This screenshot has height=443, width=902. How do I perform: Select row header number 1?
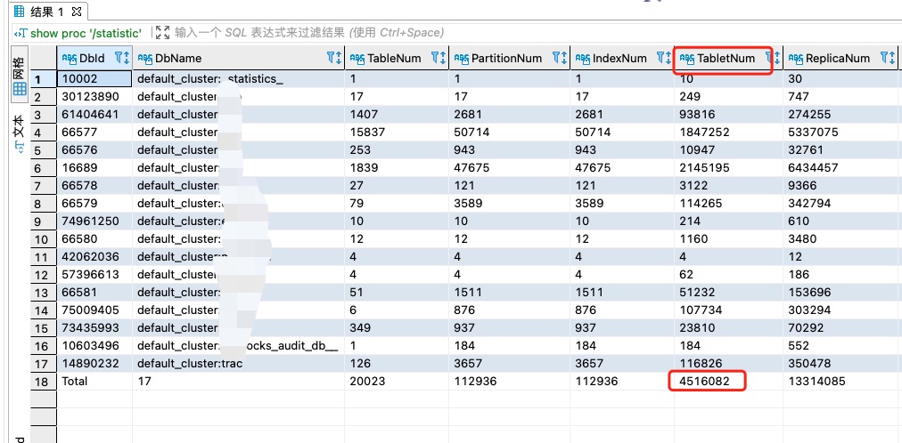[43, 78]
